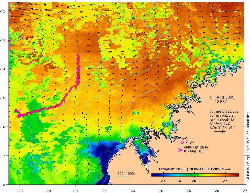250x193 pixels.
Task: Click the '(0.1m contours)' caption line
Action: click(222, 116)
